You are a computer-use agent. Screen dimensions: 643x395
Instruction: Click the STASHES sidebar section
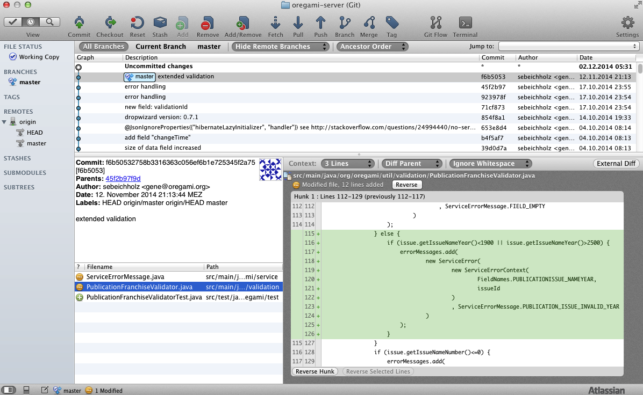click(x=17, y=158)
